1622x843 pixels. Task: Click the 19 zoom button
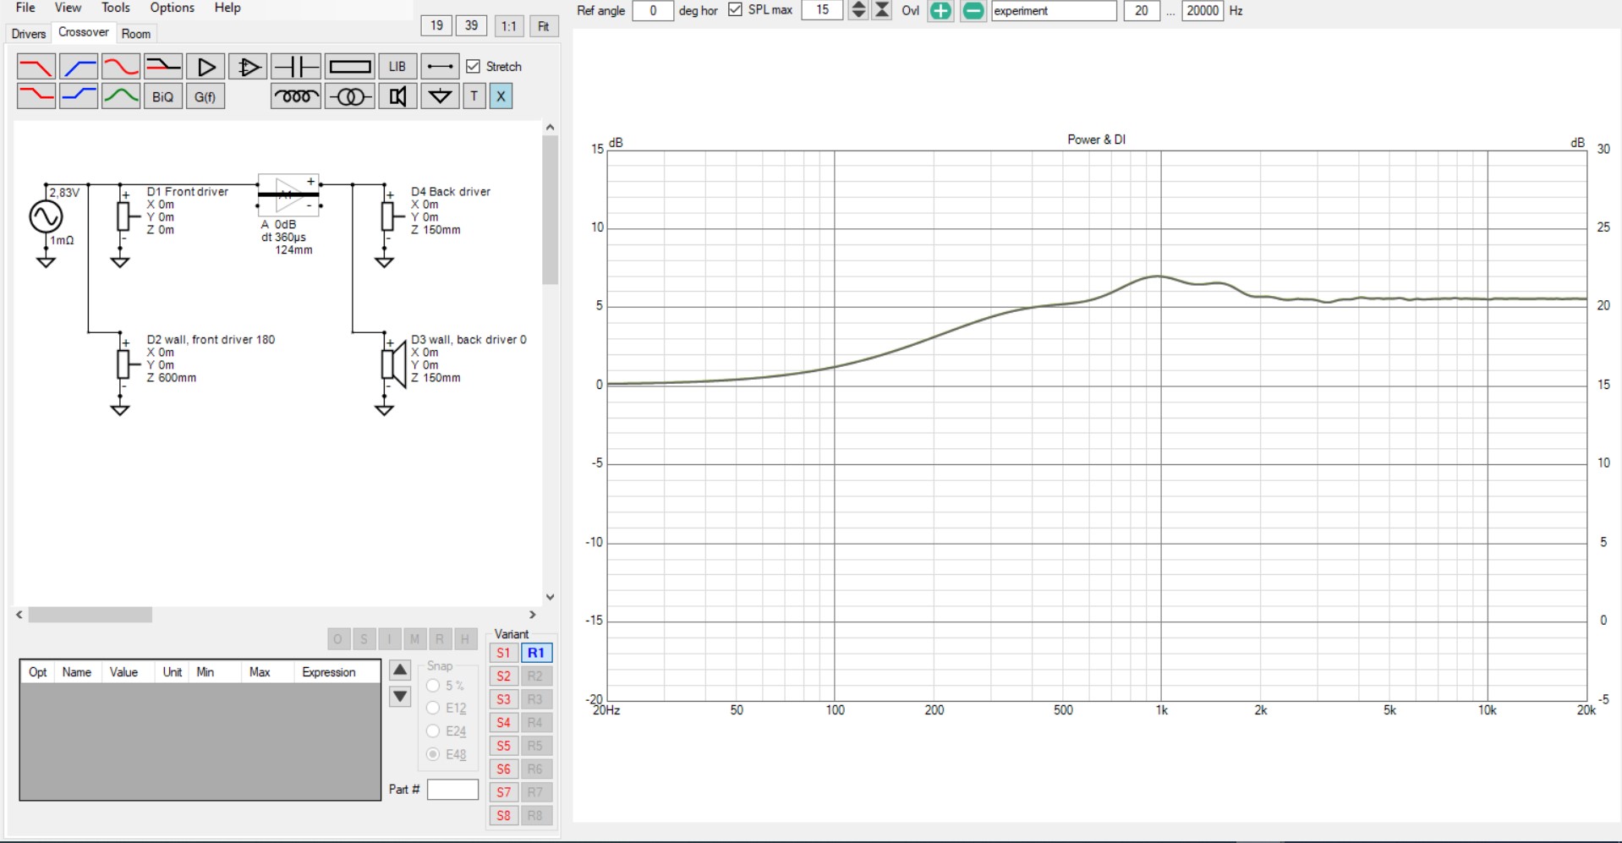point(436,25)
